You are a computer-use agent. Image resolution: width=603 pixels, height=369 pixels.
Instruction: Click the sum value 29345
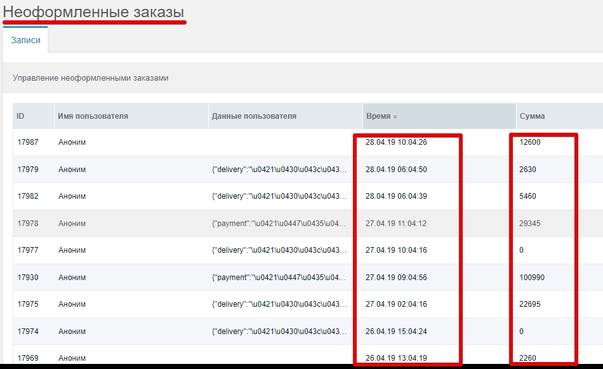[530, 223]
